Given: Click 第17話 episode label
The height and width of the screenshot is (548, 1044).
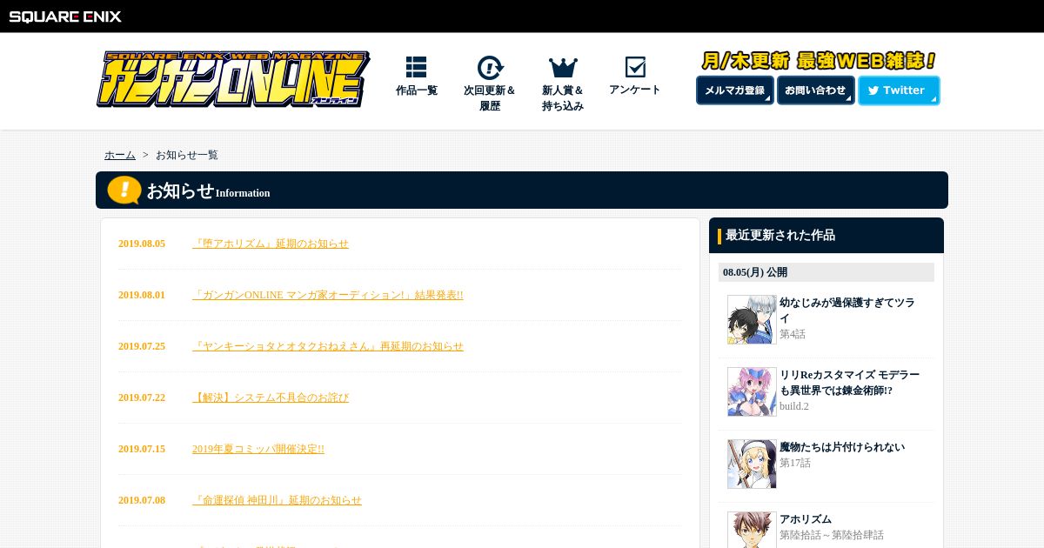Looking at the screenshot, I should coord(795,463).
